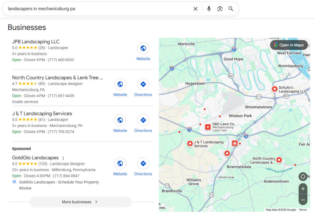Clear the search query using the X icon

pos(195,9)
